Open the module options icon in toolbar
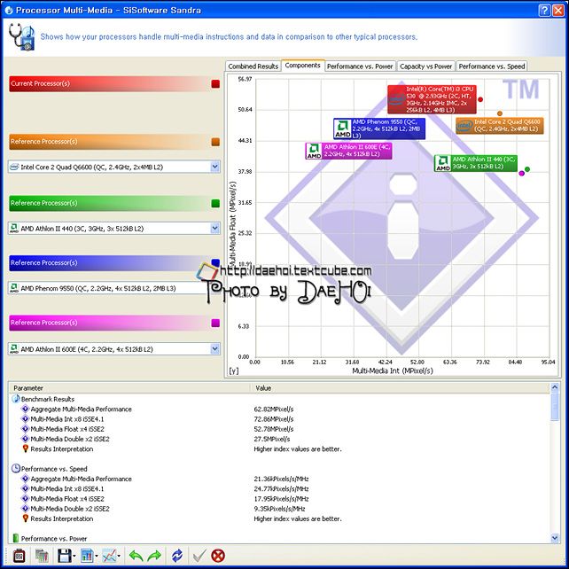Screen dimensions: 569x569 [x=19, y=556]
